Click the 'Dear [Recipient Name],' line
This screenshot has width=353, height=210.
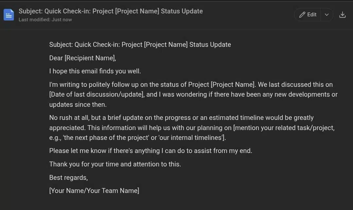(83, 58)
